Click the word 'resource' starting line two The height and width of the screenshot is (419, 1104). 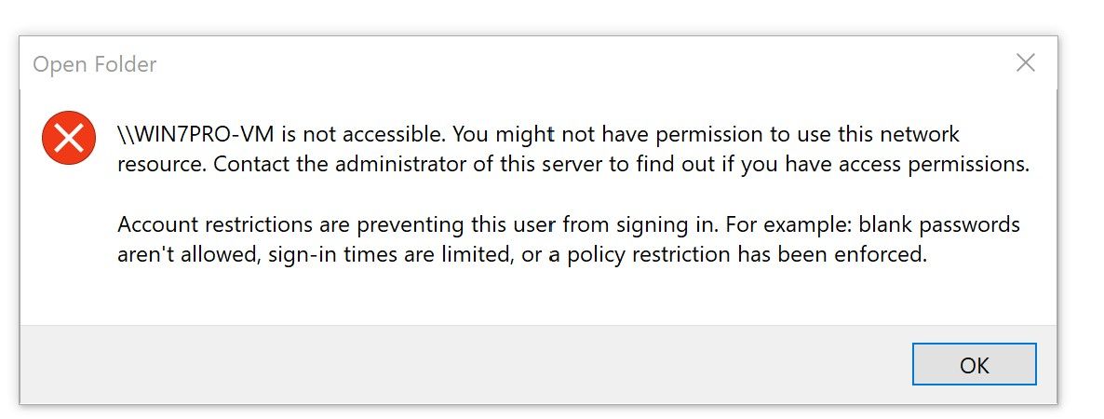pyautogui.click(x=160, y=164)
